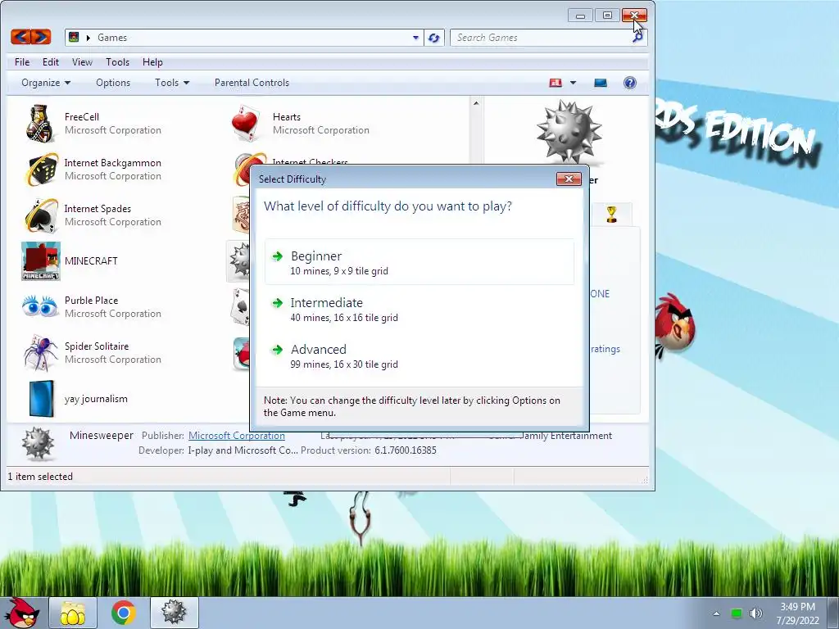Image resolution: width=839 pixels, height=629 pixels.
Task: Select the Purble Place eyes icon
Action: tap(39, 306)
